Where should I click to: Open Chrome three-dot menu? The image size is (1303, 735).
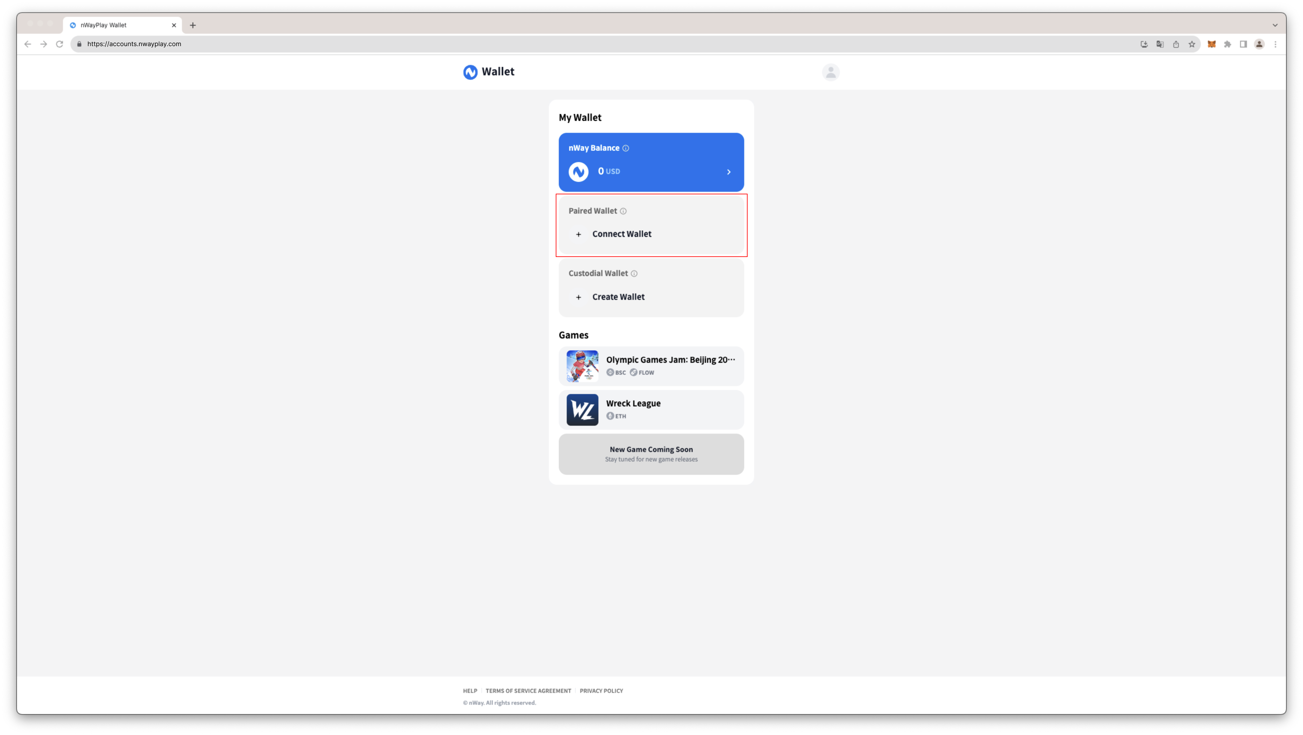point(1275,45)
